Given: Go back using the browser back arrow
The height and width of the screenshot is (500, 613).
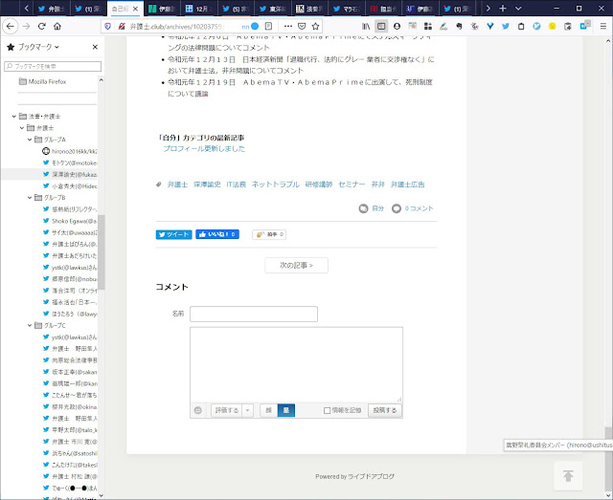Looking at the screenshot, I should pyautogui.click(x=11, y=26).
